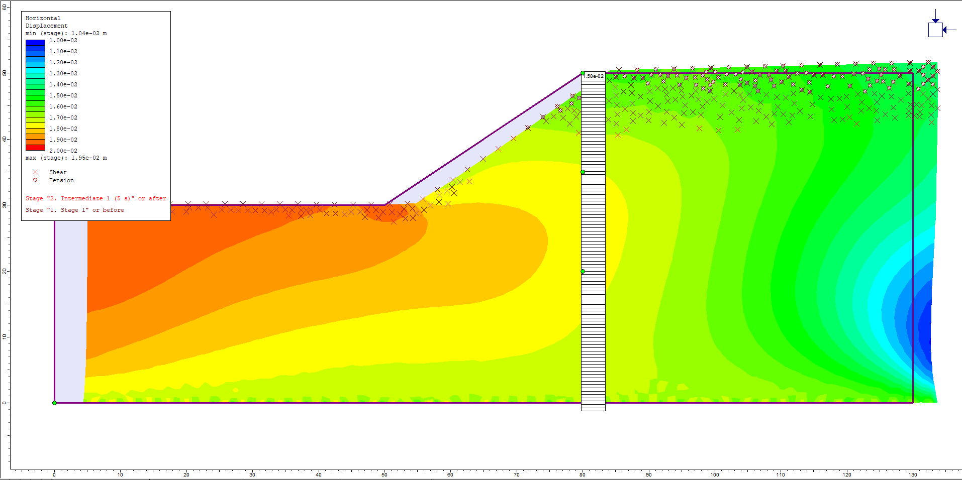Click the max (stage) value line
962x480 pixels.
(66, 158)
